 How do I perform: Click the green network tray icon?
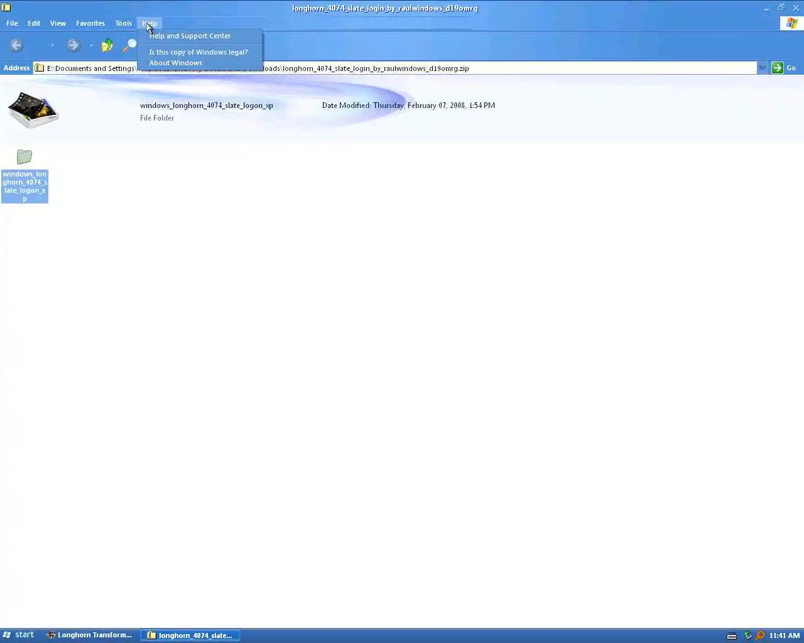click(x=747, y=635)
